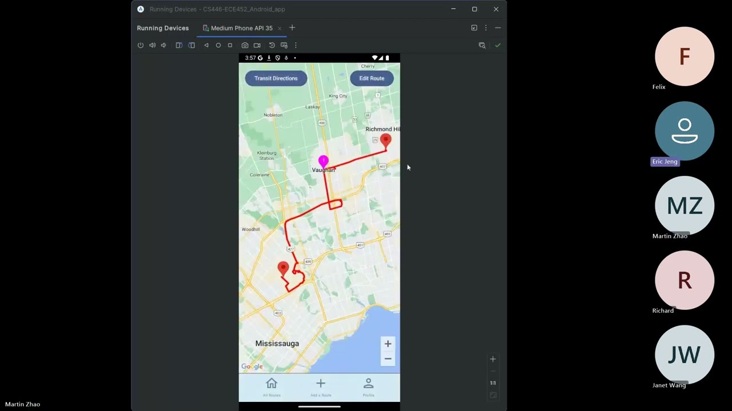Open recent apps with the Overview square button
This screenshot has height=411, width=732.
pos(230,45)
